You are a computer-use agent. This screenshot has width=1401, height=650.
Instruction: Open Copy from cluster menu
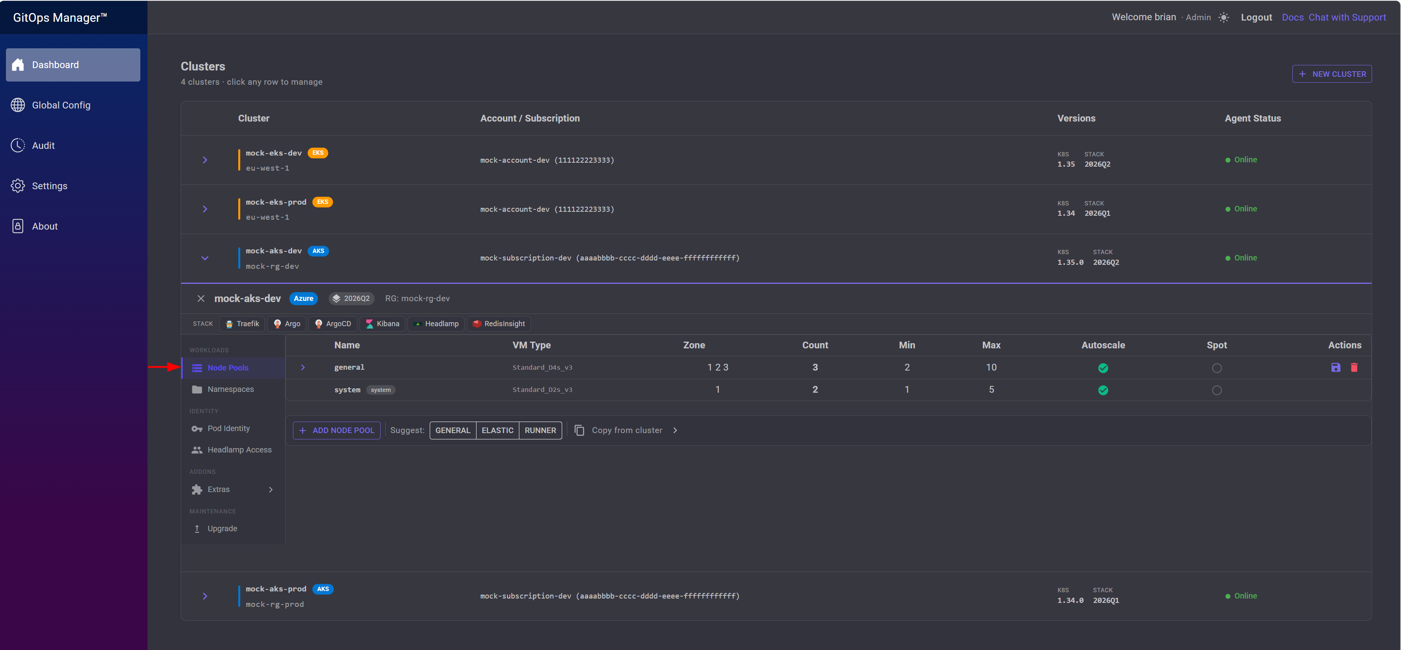click(x=626, y=430)
